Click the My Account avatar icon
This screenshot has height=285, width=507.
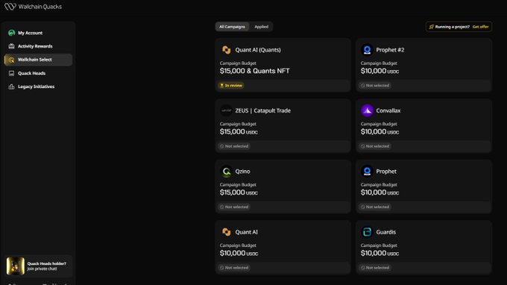coord(12,33)
